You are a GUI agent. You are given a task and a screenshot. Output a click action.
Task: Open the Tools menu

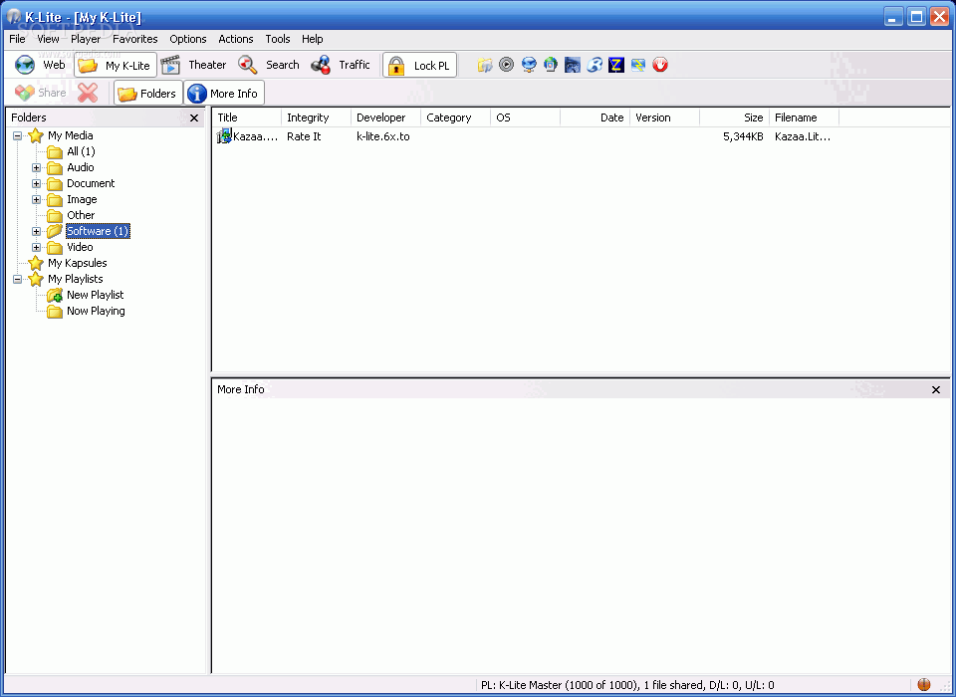coord(278,39)
